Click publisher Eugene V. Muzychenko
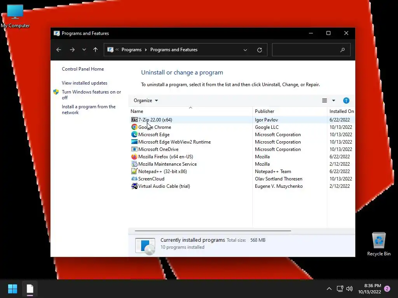 click(279, 186)
